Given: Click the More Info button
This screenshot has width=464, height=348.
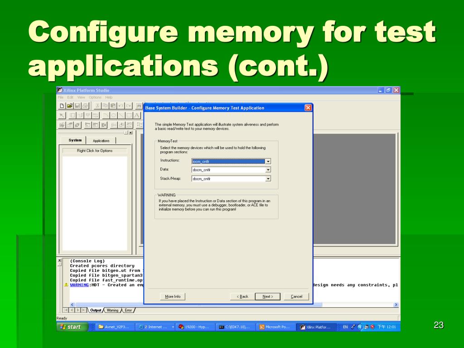Looking at the screenshot, I should [173, 296].
